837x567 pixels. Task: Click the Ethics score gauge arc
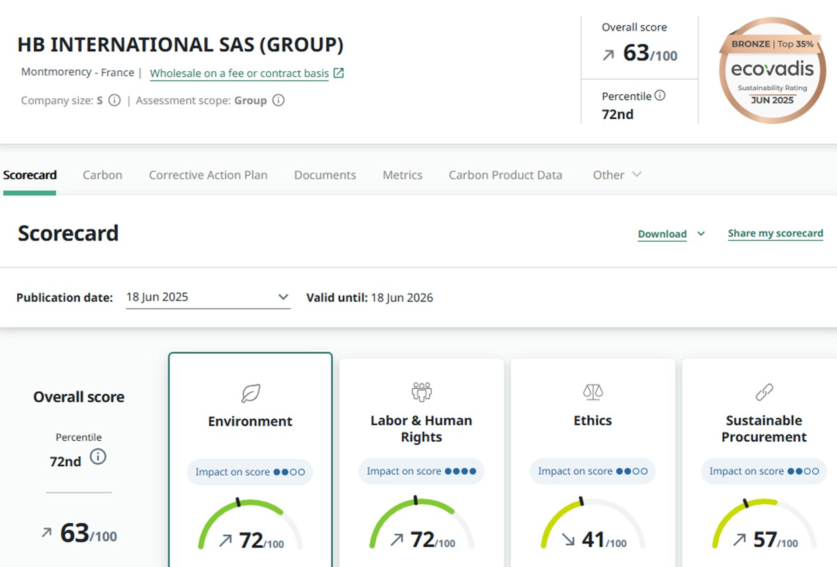click(x=592, y=524)
